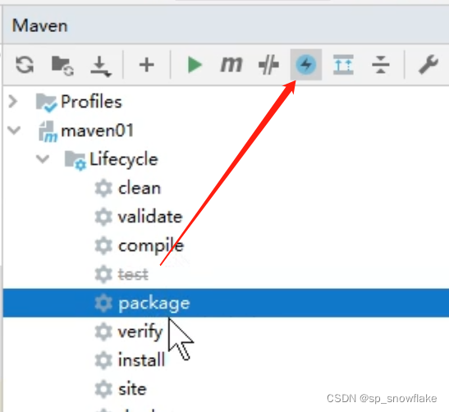This screenshot has width=449, height=412.
Task: Collapse the maven01 project arrow
Action: [14, 130]
